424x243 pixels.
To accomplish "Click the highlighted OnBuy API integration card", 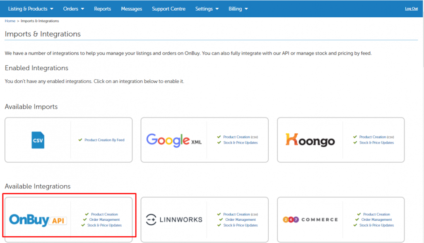I will [69, 219].
